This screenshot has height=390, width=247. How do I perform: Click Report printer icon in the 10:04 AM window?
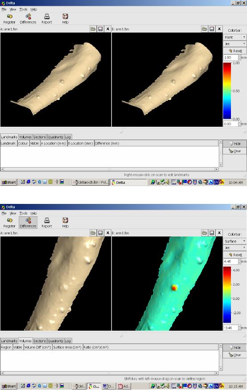(47, 19)
